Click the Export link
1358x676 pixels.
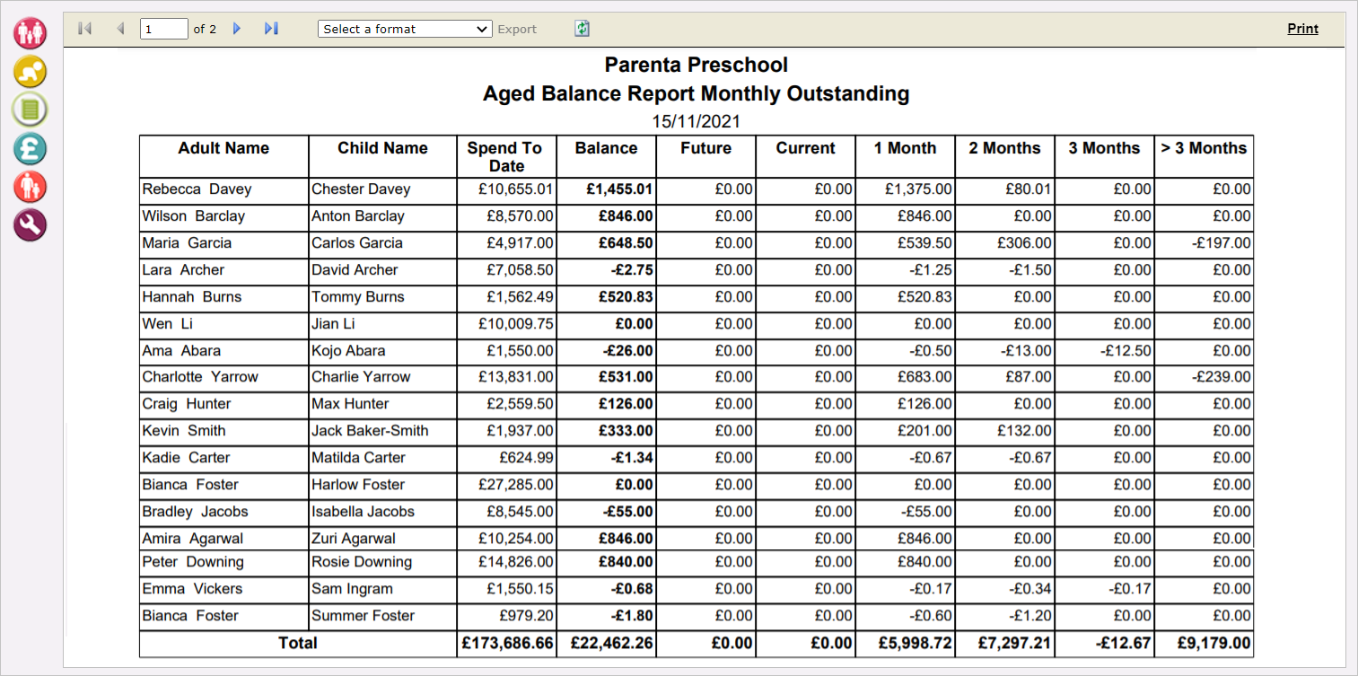coord(517,29)
